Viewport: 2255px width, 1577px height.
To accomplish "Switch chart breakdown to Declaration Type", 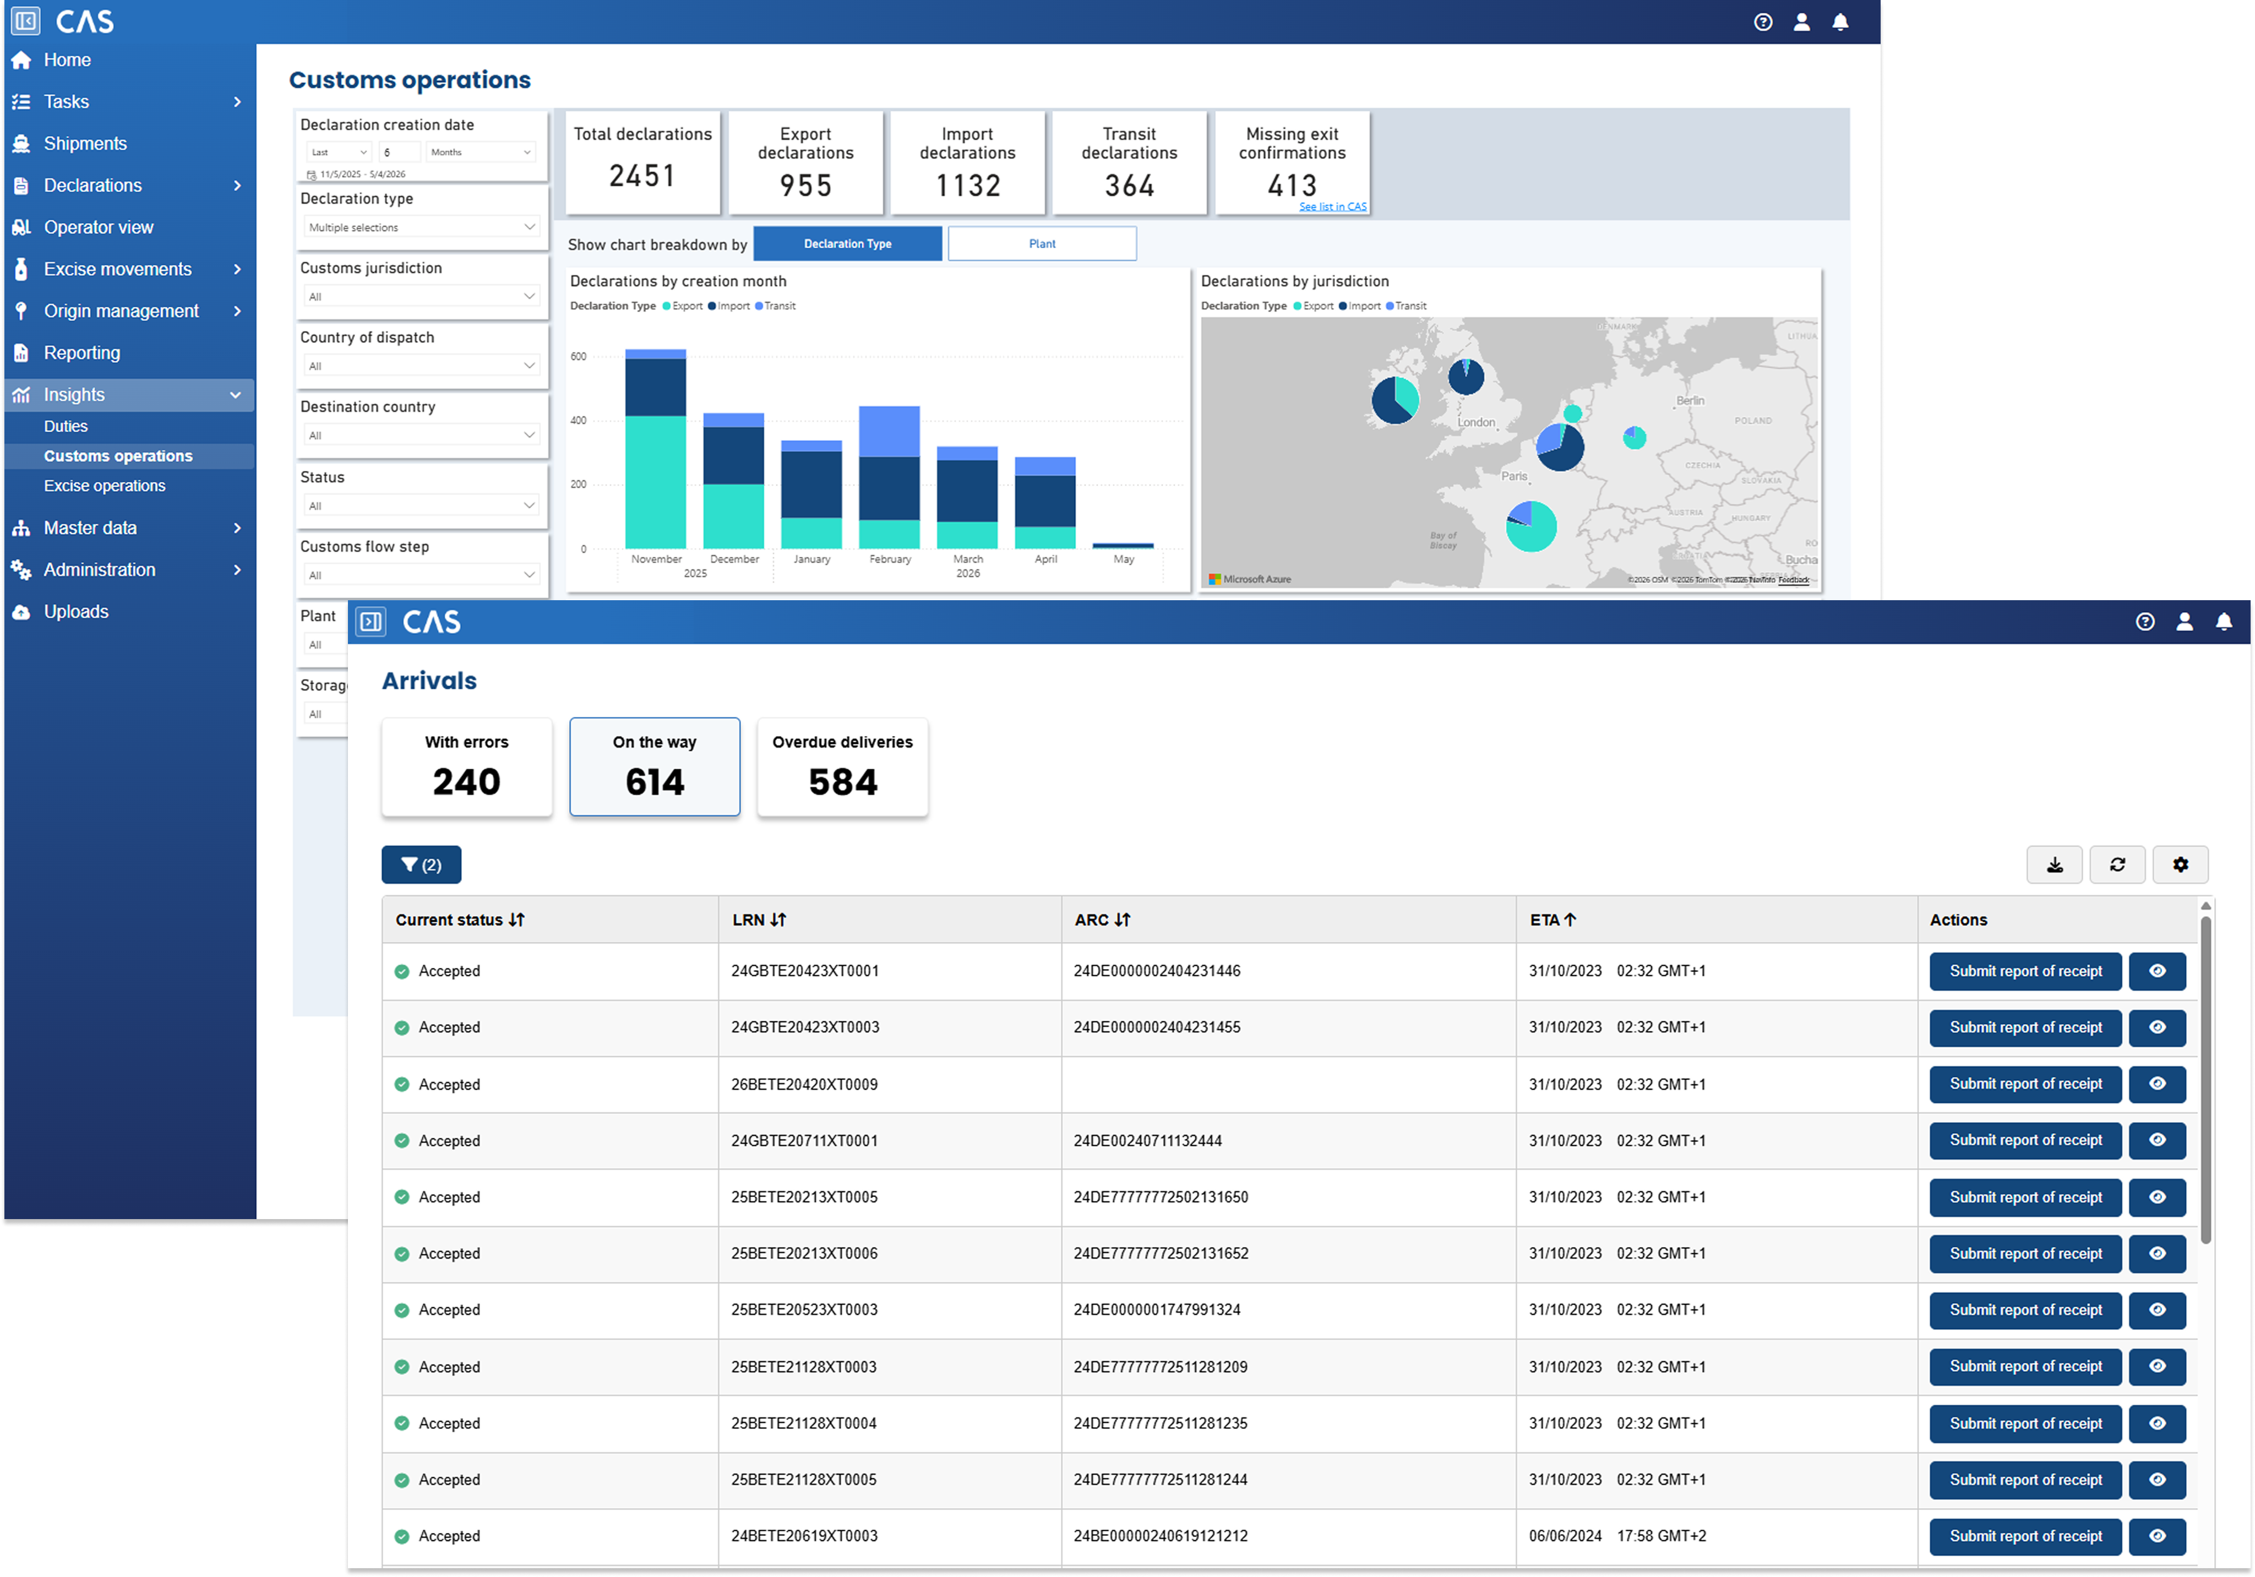I will (848, 244).
